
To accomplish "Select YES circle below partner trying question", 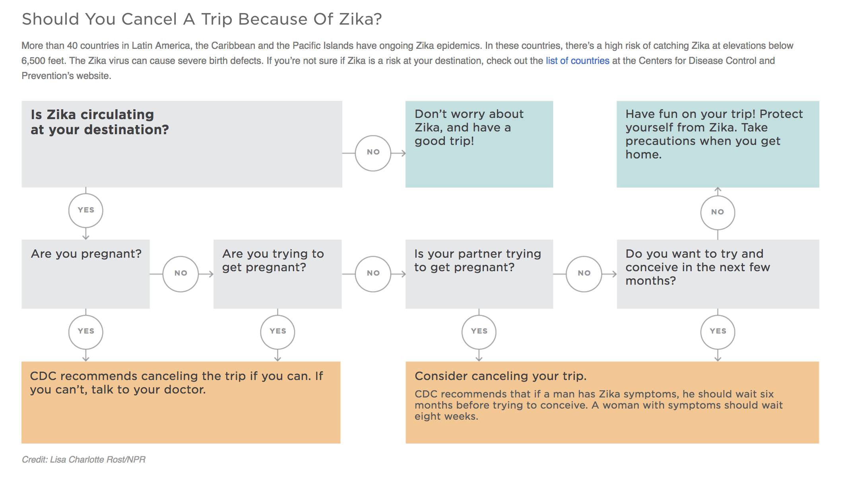I will click(479, 332).
